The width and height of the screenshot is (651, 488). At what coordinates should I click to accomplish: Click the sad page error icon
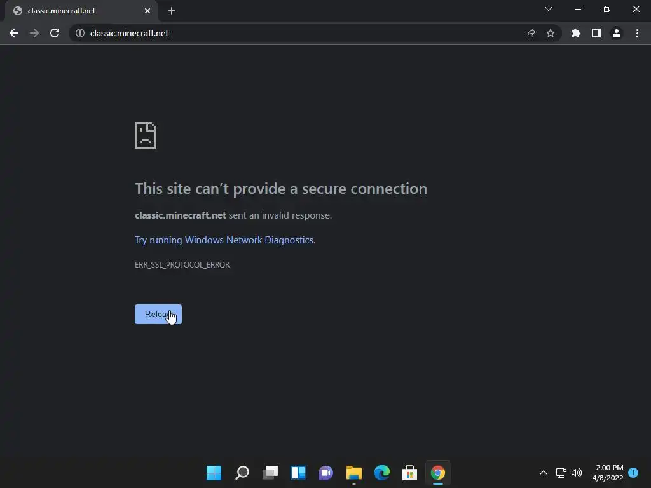click(x=146, y=135)
